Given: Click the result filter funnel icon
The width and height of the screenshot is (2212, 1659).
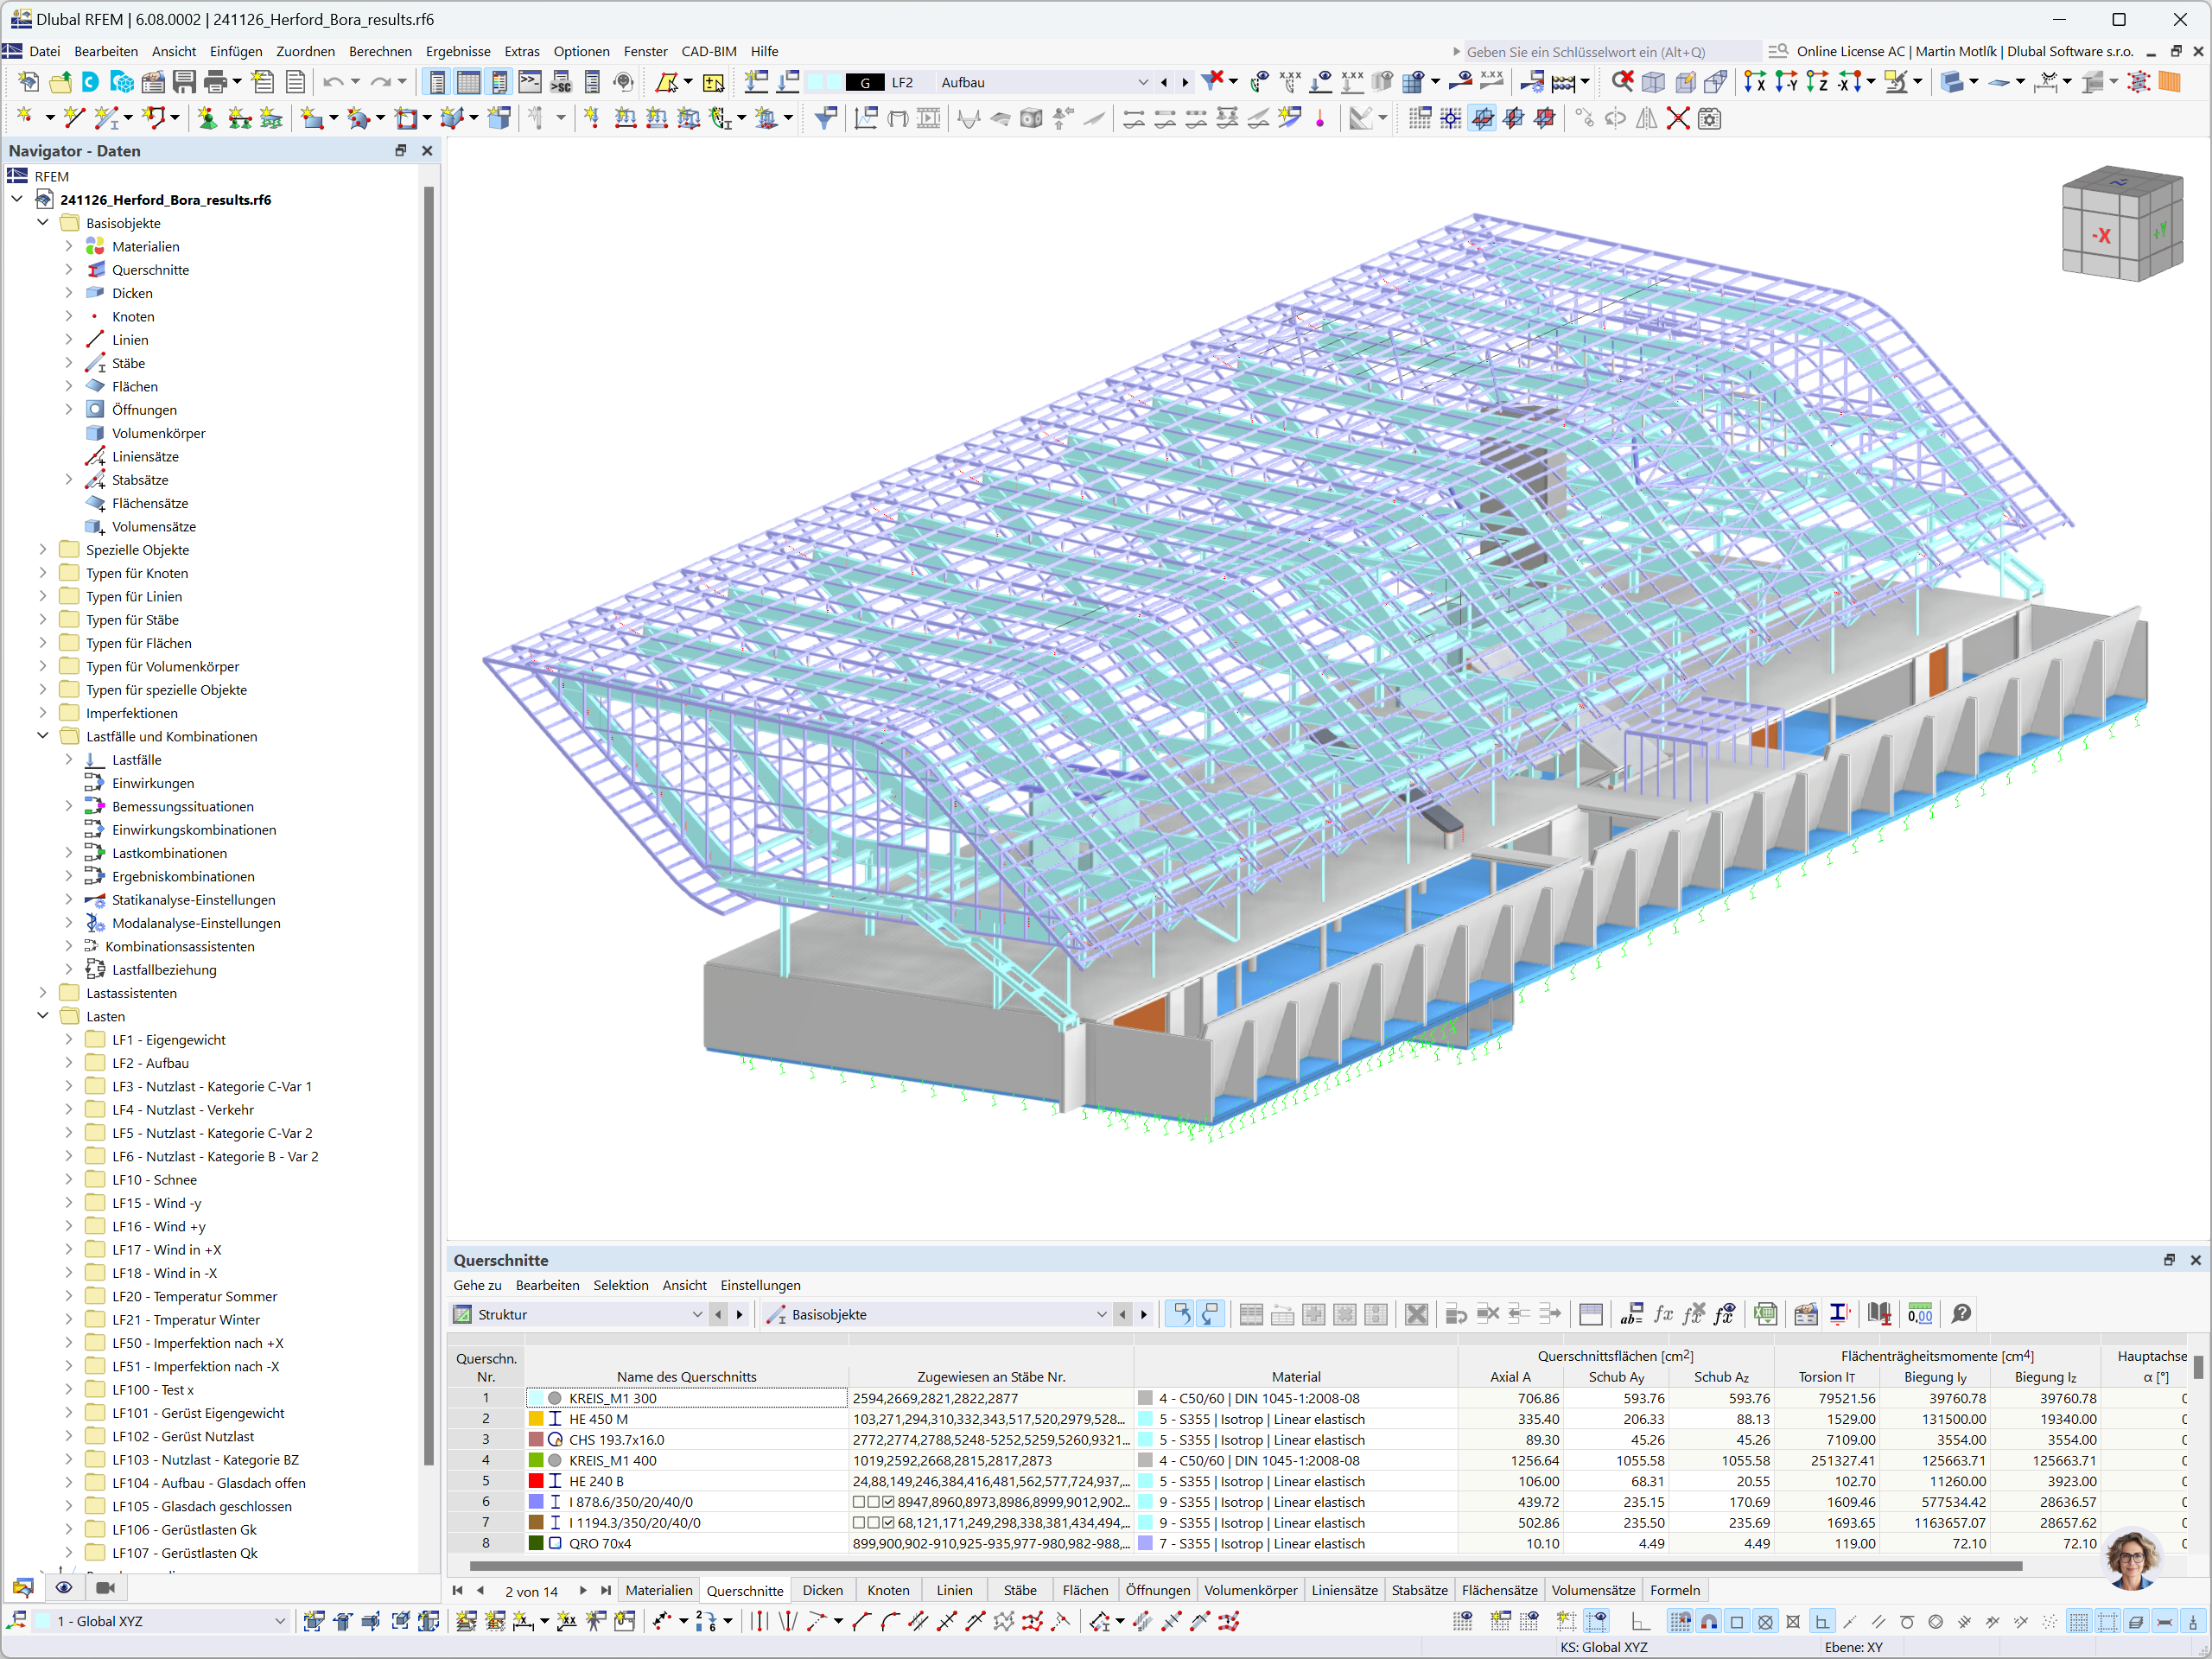Looking at the screenshot, I should pos(825,119).
